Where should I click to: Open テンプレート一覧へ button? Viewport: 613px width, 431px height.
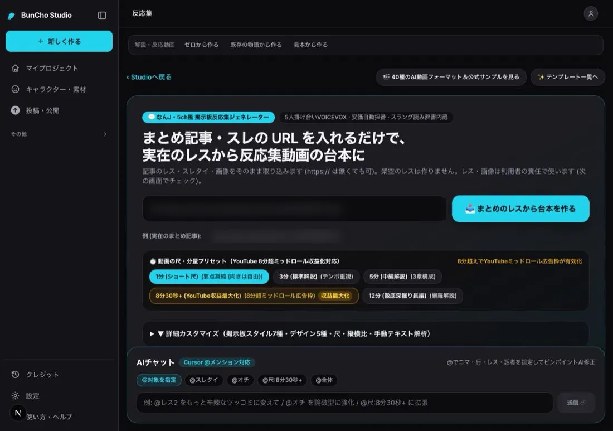coord(568,77)
